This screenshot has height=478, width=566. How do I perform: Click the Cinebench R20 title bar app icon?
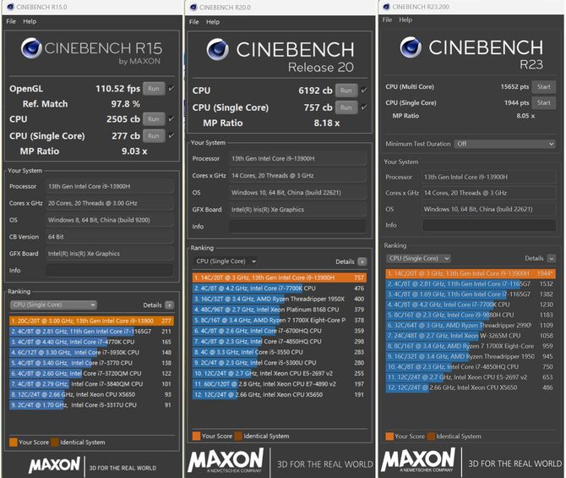[193, 8]
